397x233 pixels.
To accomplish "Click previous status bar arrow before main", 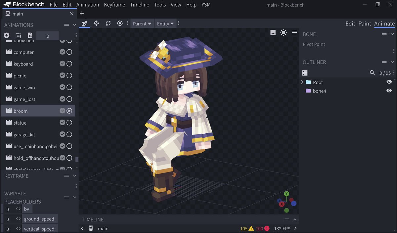I will (x=82, y=228).
